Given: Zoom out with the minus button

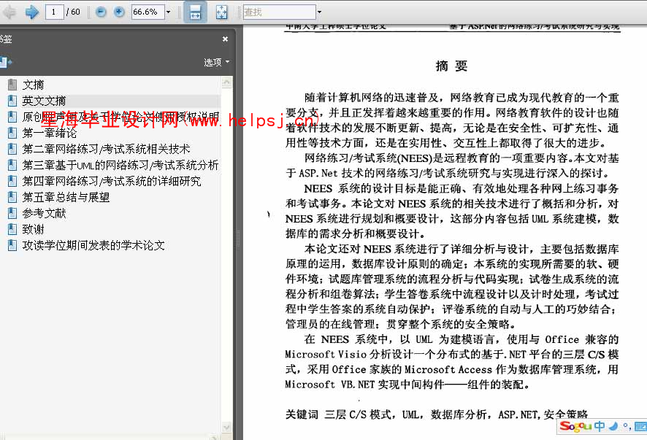Looking at the screenshot, I should [x=101, y=12].
